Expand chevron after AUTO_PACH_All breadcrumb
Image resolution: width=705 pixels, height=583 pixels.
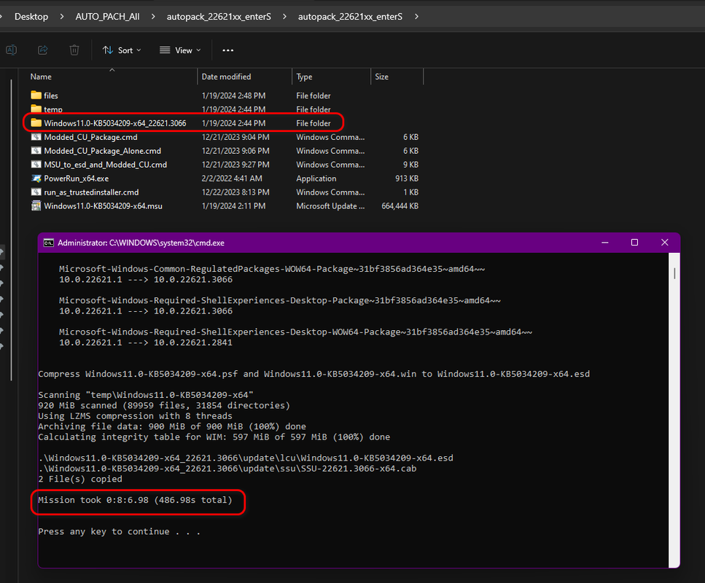(x=153, y=17)
